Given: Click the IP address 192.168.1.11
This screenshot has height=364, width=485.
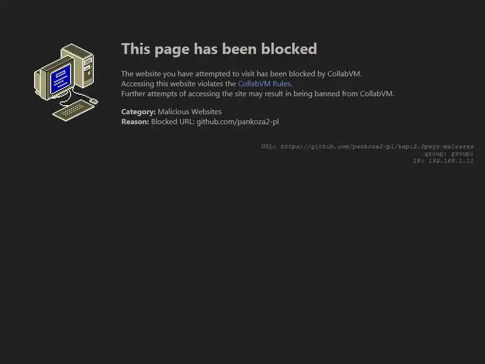Looking at the screenshot, I should [451, 161].
